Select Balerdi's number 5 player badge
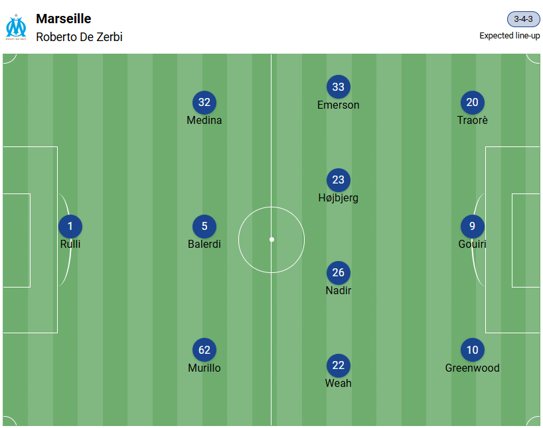The image size is (543, 428). click(204, 227)
